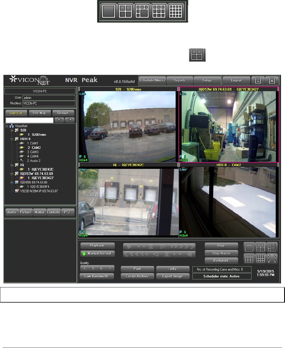285x348 pixels.
Task: Click camera icon for 1 IQEYE3B69F4
Action: pyautogui.click(x=22, y=187)
